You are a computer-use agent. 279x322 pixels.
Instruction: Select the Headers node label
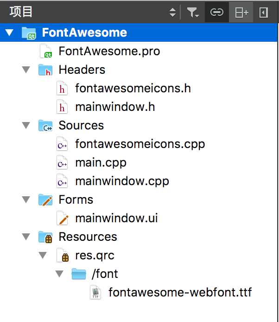pos(82,70)
